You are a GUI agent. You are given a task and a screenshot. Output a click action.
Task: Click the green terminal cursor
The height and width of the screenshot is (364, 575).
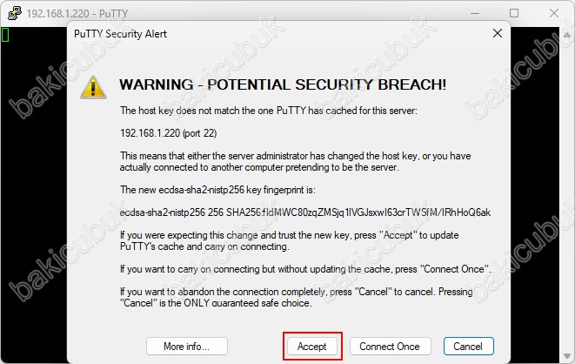coord(5,35)
